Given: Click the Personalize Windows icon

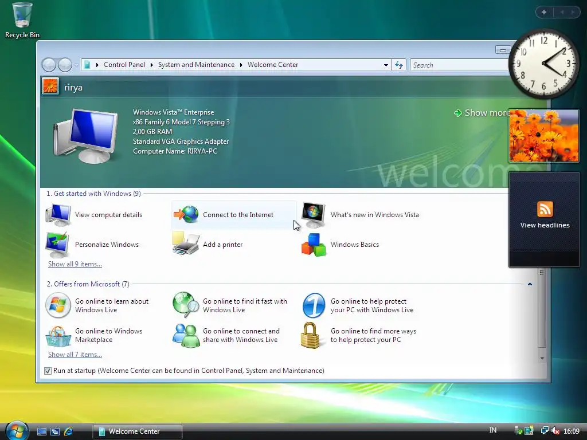Looking at the screenshot, I should pyautogui.click(x=57, y=245).
